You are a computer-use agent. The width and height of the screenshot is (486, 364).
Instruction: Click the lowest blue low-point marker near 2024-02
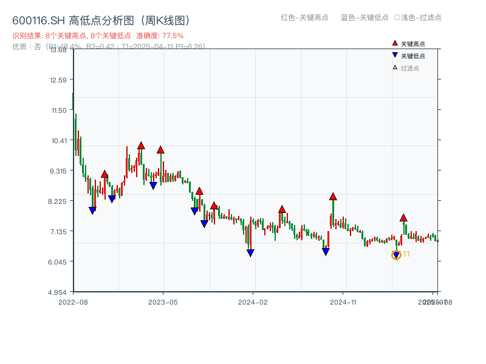(250, 253)
